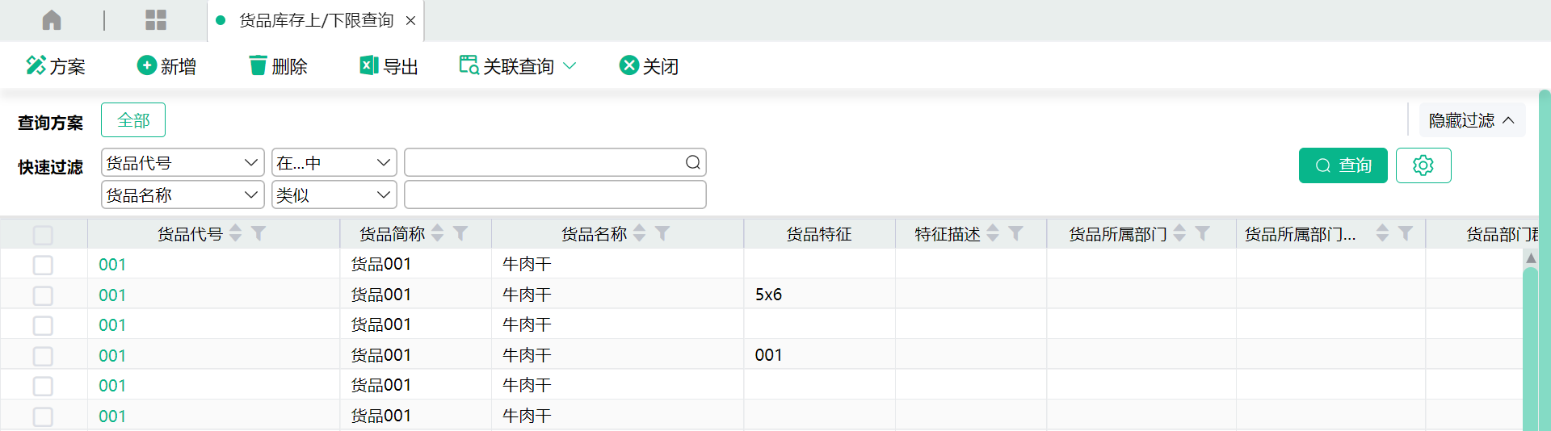1551x431 pixels.
Task: Open the 类似 operator dropdown
Action: tap(334, 195)
